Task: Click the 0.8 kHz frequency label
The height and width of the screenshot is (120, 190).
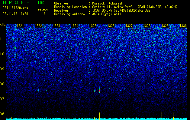Action: coord(2,84)
